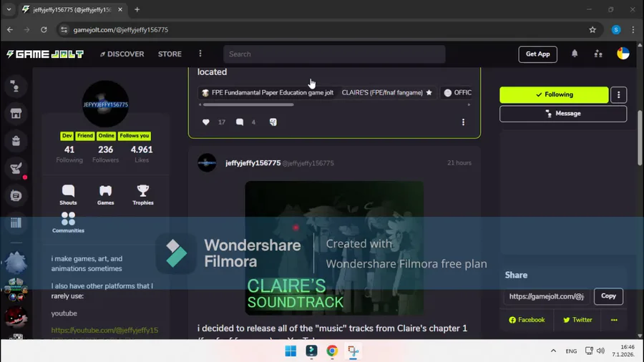Open the Snipping Tool taskbar icon

pos(353,351)
